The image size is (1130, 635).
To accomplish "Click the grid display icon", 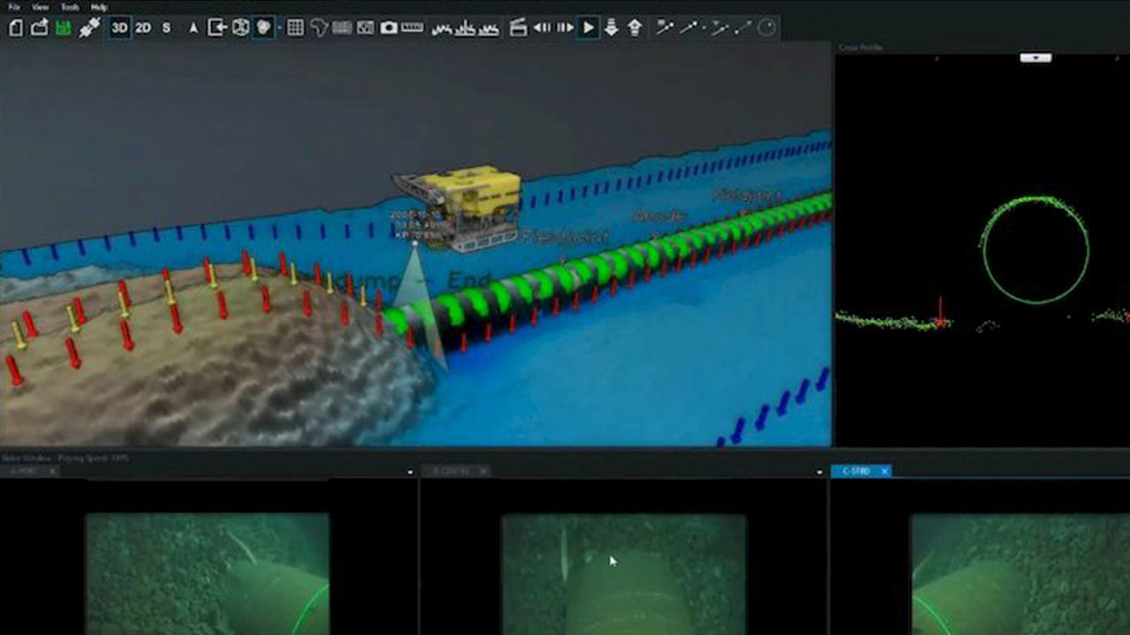I will point(296,28).
